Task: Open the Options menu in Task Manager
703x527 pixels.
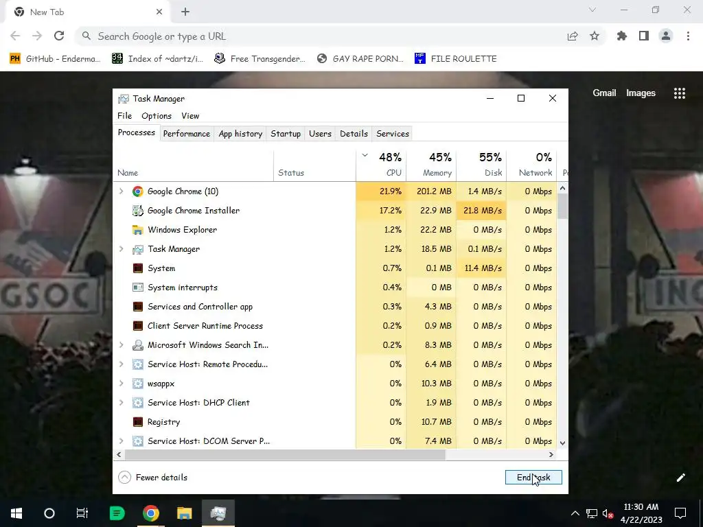Action: 157,116
